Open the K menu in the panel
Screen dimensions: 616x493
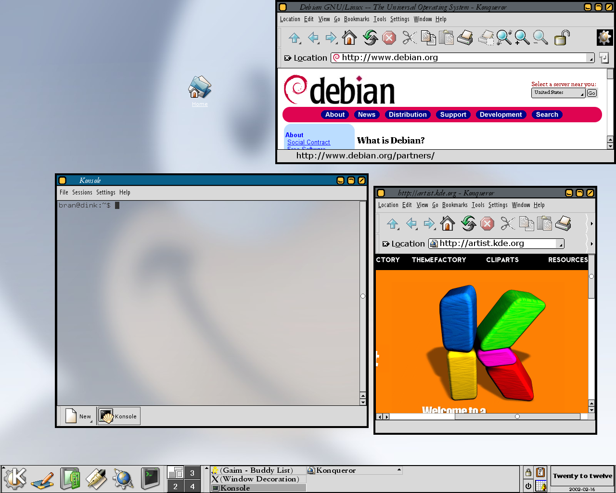click(x=15, y=479)
